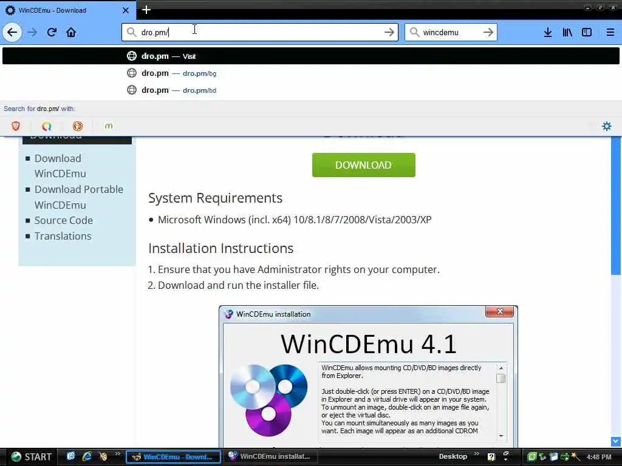The height and width of the screenshot is (466, 622).
Task: Search with the DuckDuckGo engine icon
Action: pos(77,126)
